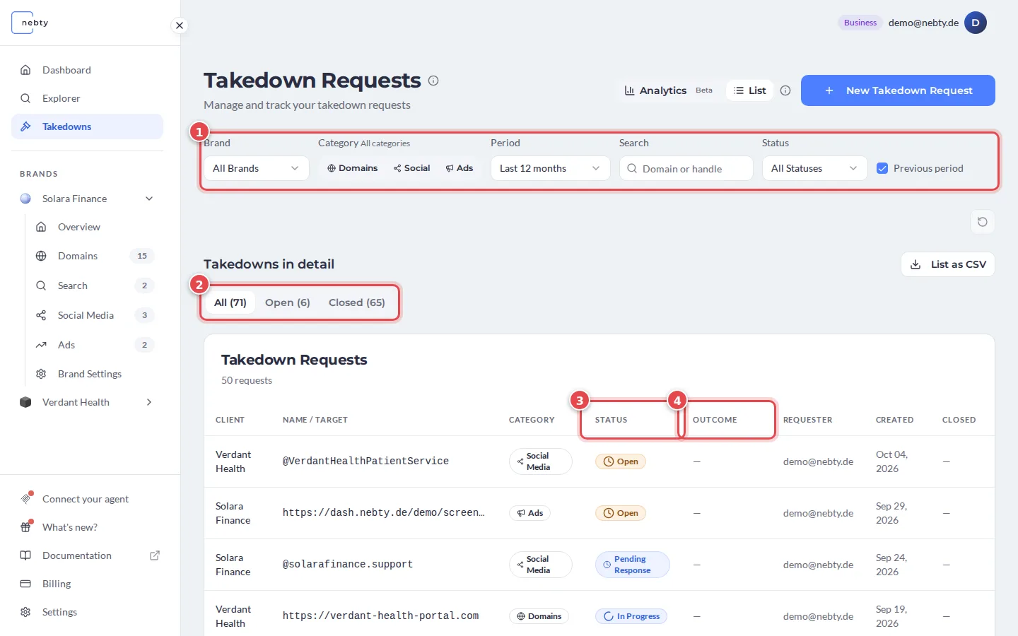The width and height of the screenshot is (1018, 636).
Task: Open the Dashboard home icon
Action: point(25,70)
